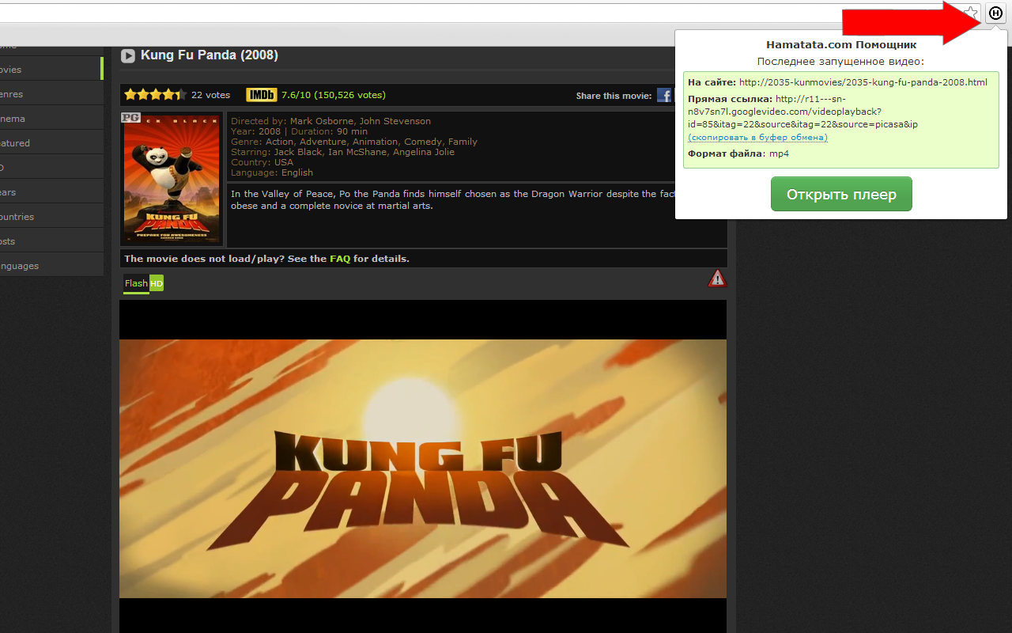This screenshot has width=1012, height=633.
Task: Share the movie via the Facebook icon
Action: 664,96
